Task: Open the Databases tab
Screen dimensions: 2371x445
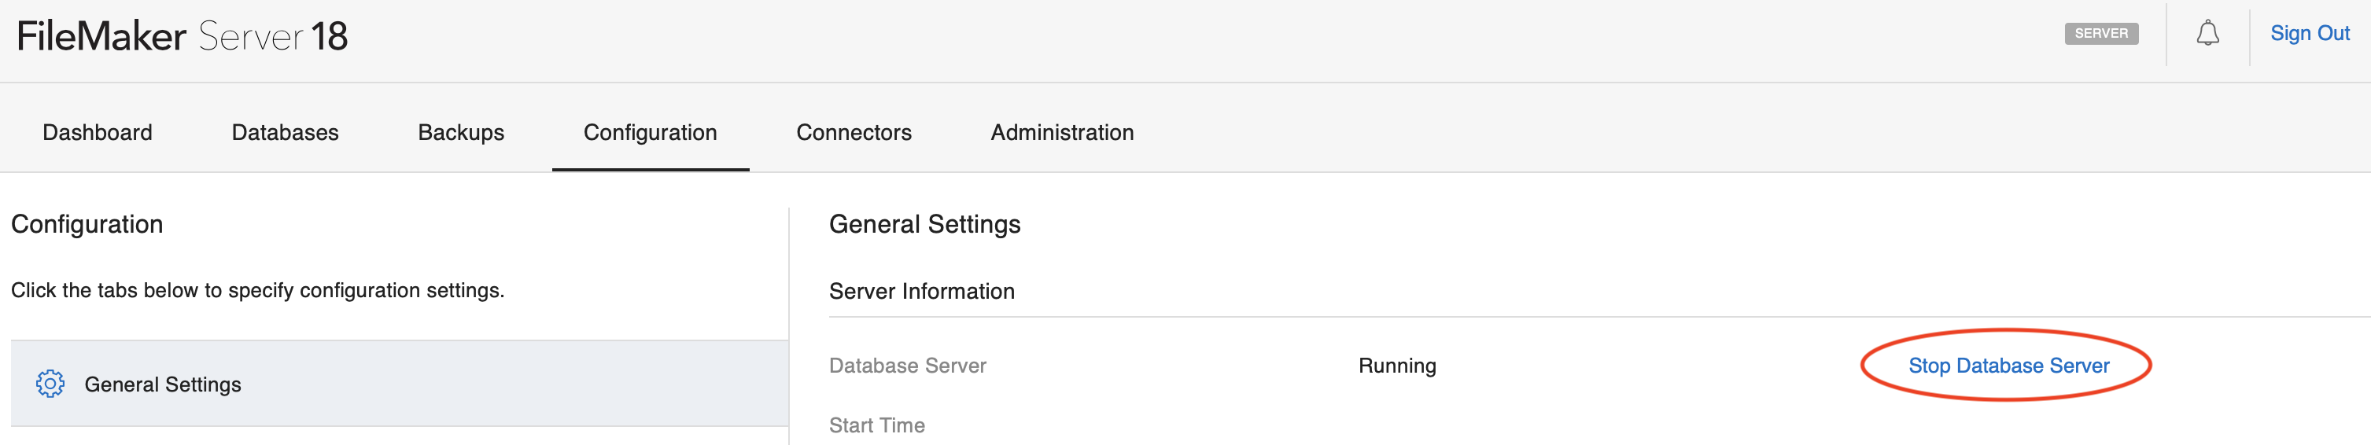Action: tap(286, 132)
